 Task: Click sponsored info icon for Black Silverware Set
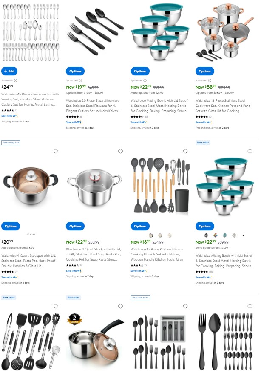point(80,80)
